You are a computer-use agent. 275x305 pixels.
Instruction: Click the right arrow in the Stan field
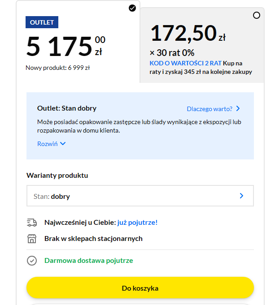(241, 196)
